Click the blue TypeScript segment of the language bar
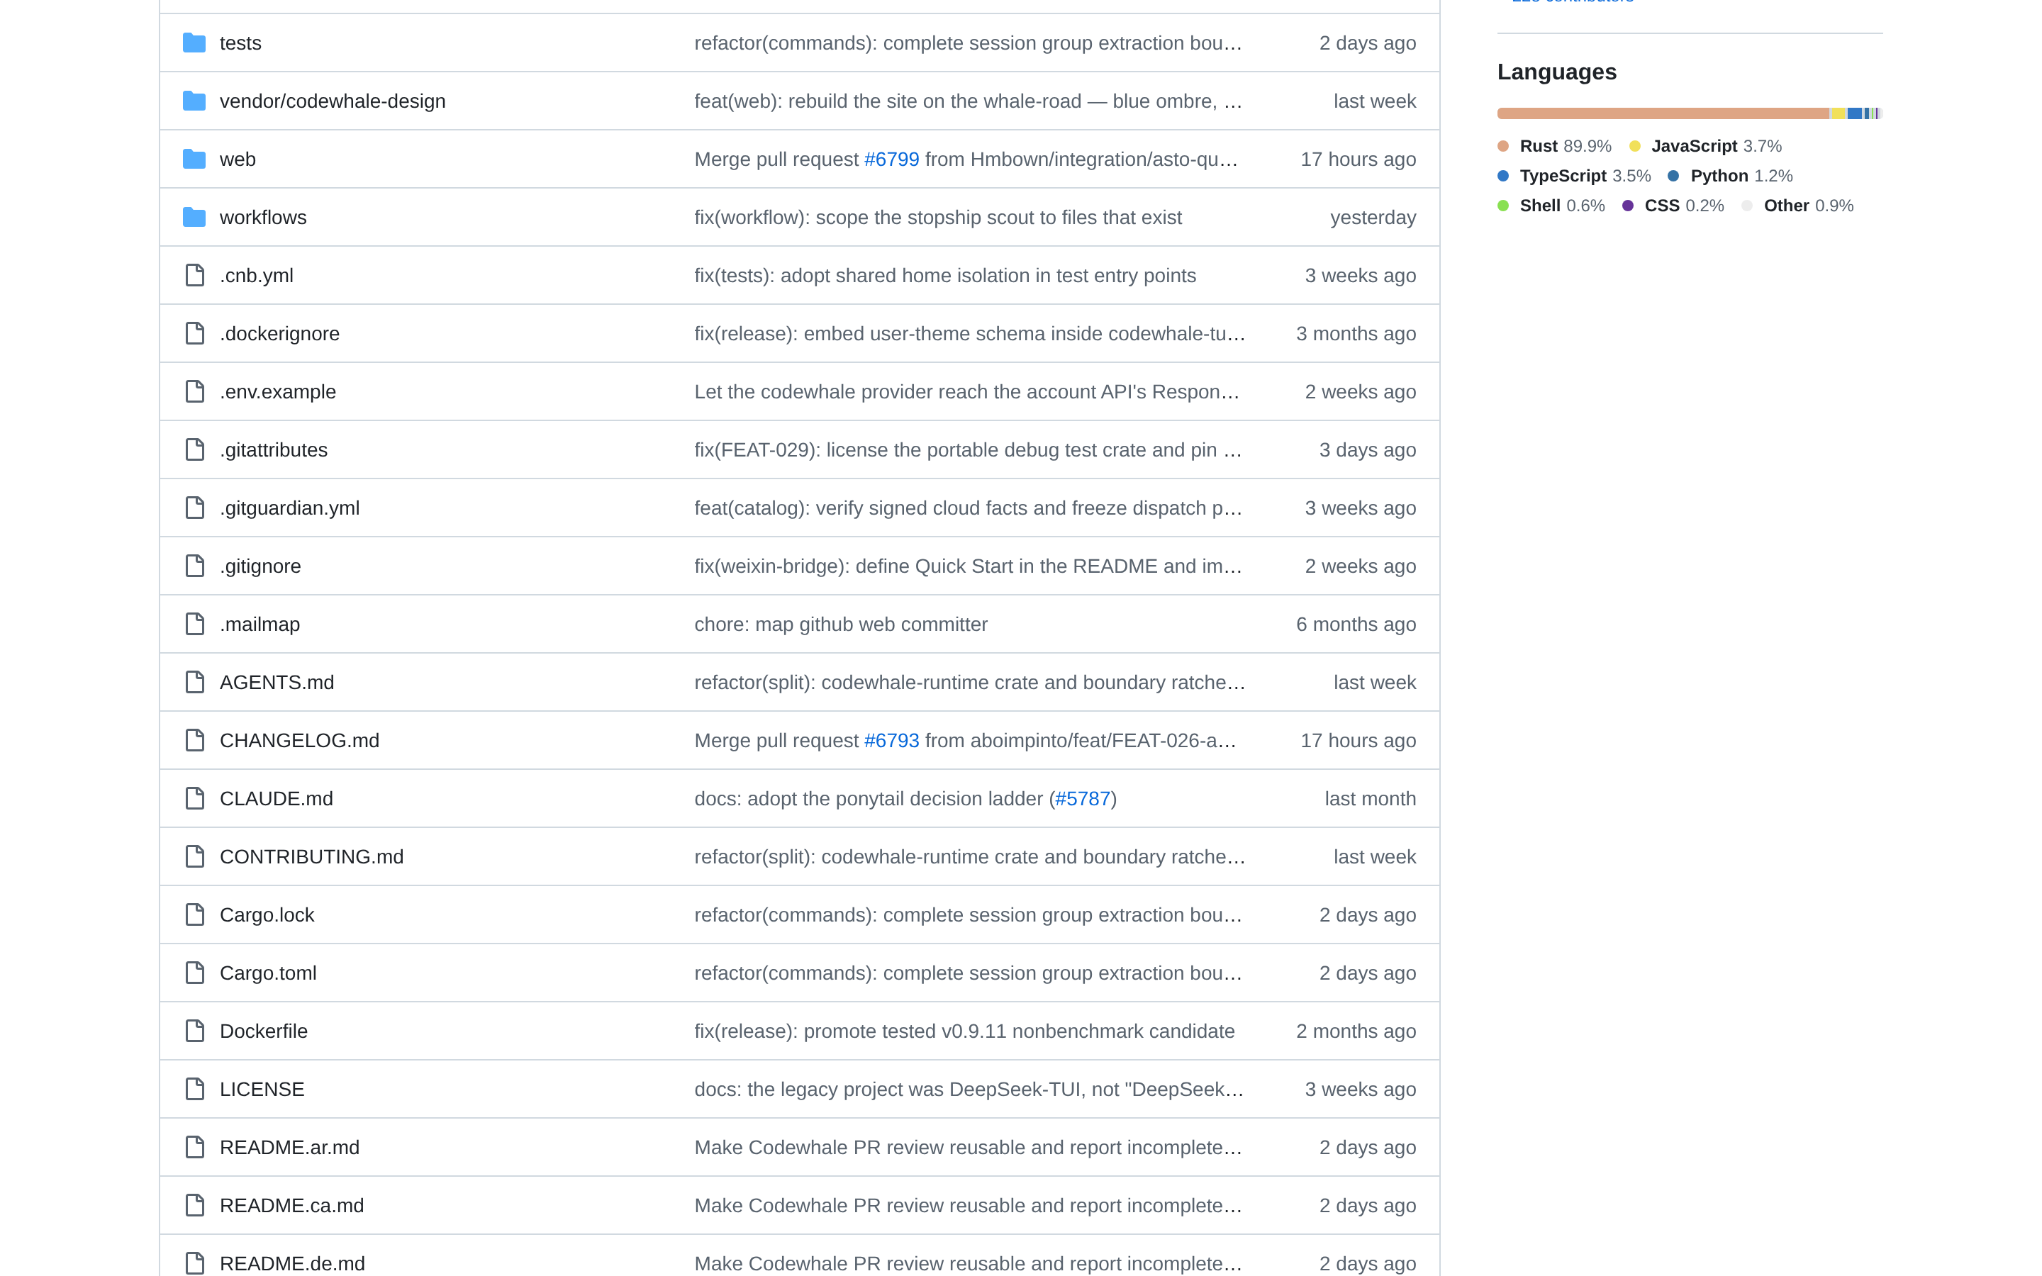 click(x=1855, y=113)
